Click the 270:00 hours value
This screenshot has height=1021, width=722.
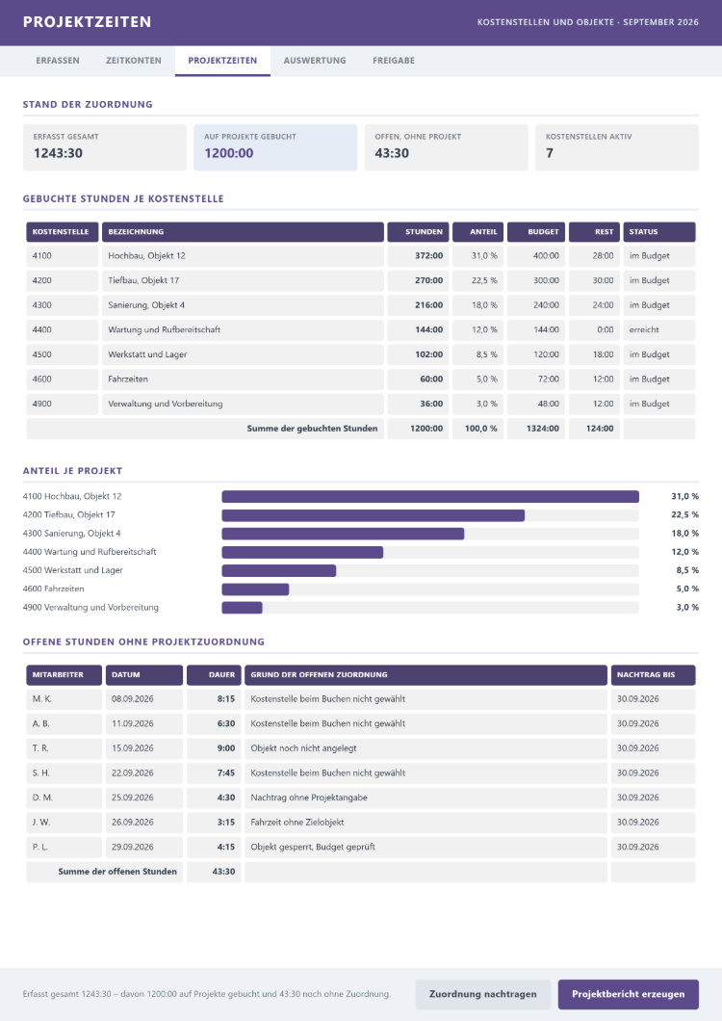tap(418, 280)
